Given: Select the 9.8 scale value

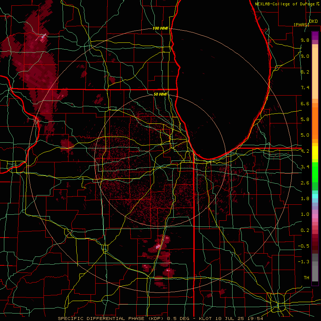Looking at the screenshot, I should [305, 40].
